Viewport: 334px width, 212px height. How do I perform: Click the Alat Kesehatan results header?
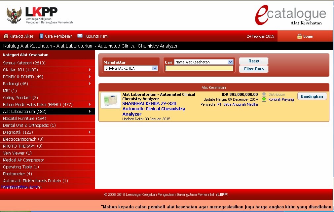(214, 88)
